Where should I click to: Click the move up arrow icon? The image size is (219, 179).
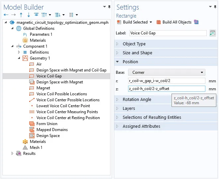tap(21, 15)
